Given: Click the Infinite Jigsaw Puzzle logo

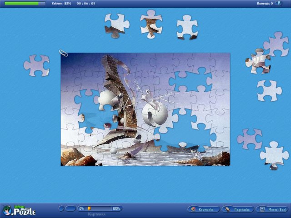Looking at the screenshot, I should [19, 211].
